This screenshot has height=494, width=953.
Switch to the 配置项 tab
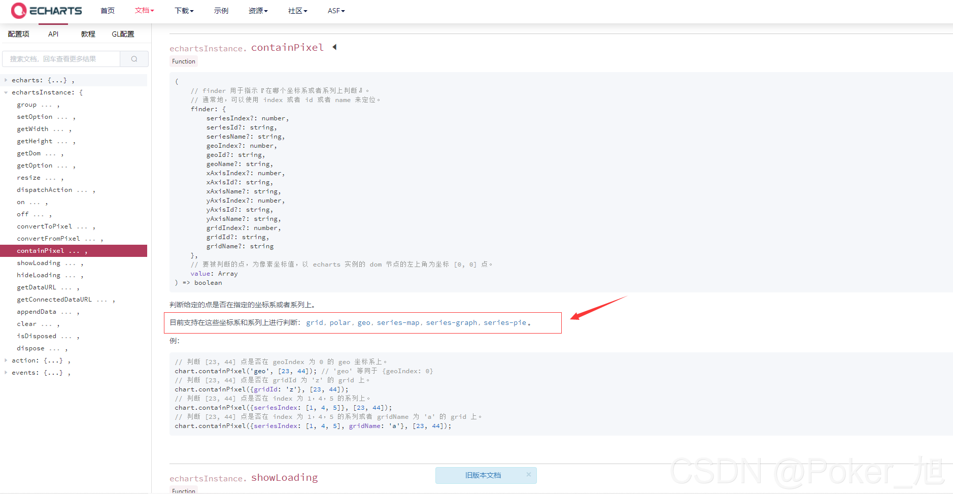(19, 34)
